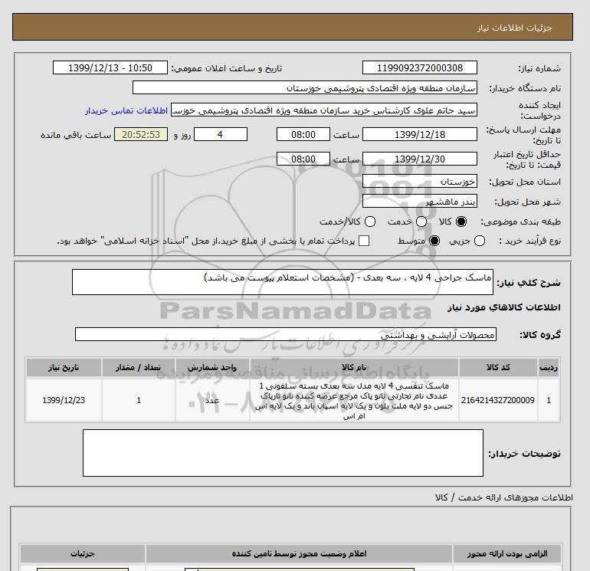
Task: Click the ردیف column header
Action: [x=549, y=367]
